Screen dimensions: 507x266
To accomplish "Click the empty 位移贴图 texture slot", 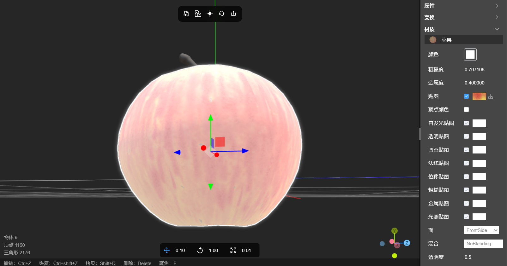I will tap(479, 177).
